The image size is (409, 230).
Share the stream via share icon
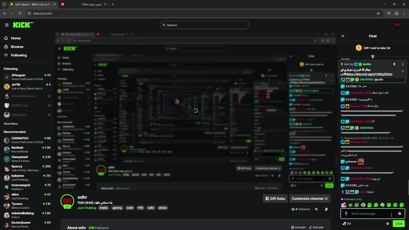pos(316,209)
